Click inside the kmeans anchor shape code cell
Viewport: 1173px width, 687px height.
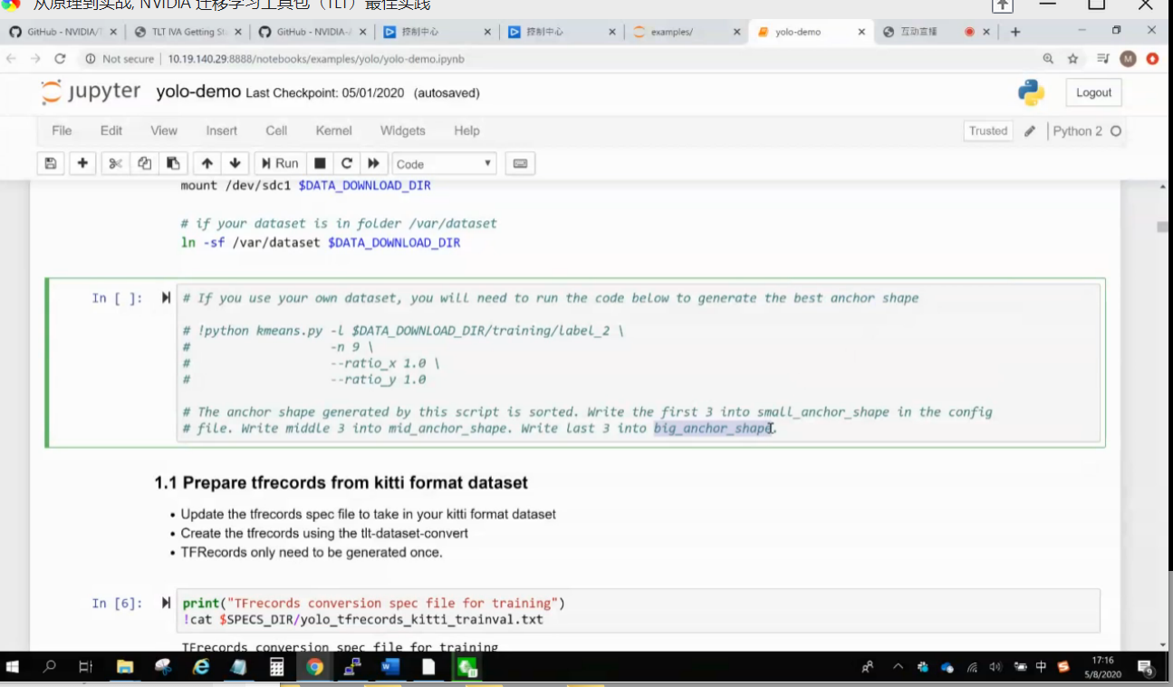pos(639,363)
